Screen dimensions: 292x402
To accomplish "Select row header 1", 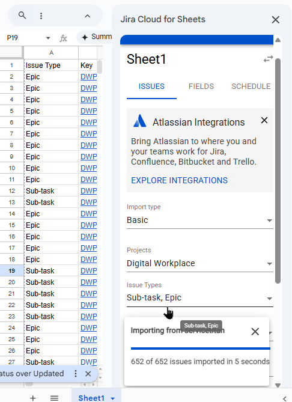I will [11, 65].
